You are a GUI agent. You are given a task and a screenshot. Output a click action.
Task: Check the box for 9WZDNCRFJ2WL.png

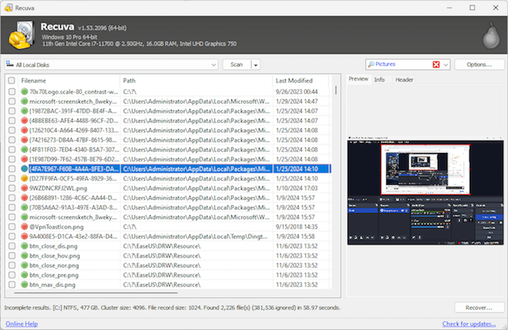[x=12, y=188]
